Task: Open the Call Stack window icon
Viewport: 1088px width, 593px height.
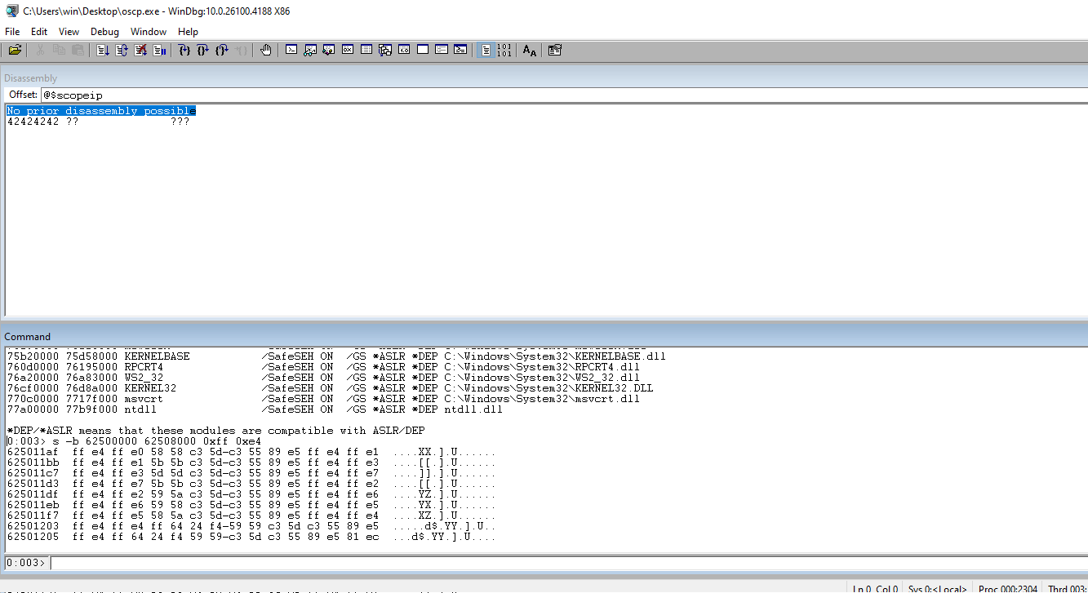Action: pos(385,51)
